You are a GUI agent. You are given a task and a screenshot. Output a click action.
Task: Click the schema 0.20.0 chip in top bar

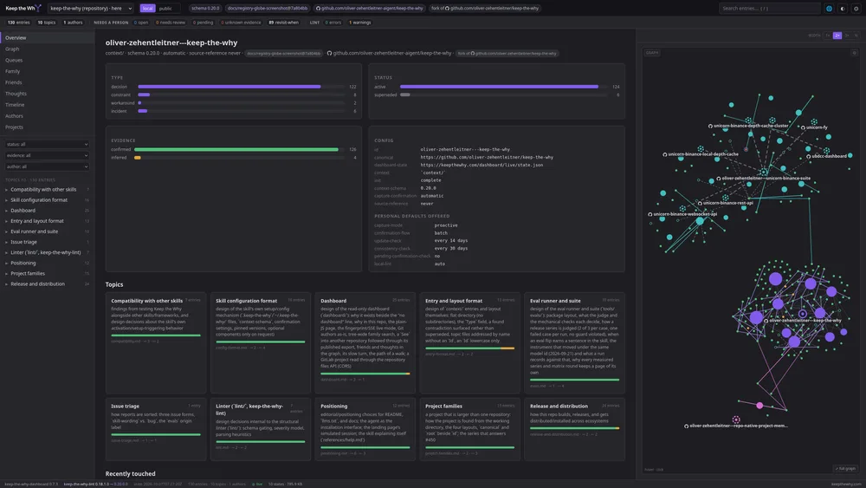coord(205,9)
